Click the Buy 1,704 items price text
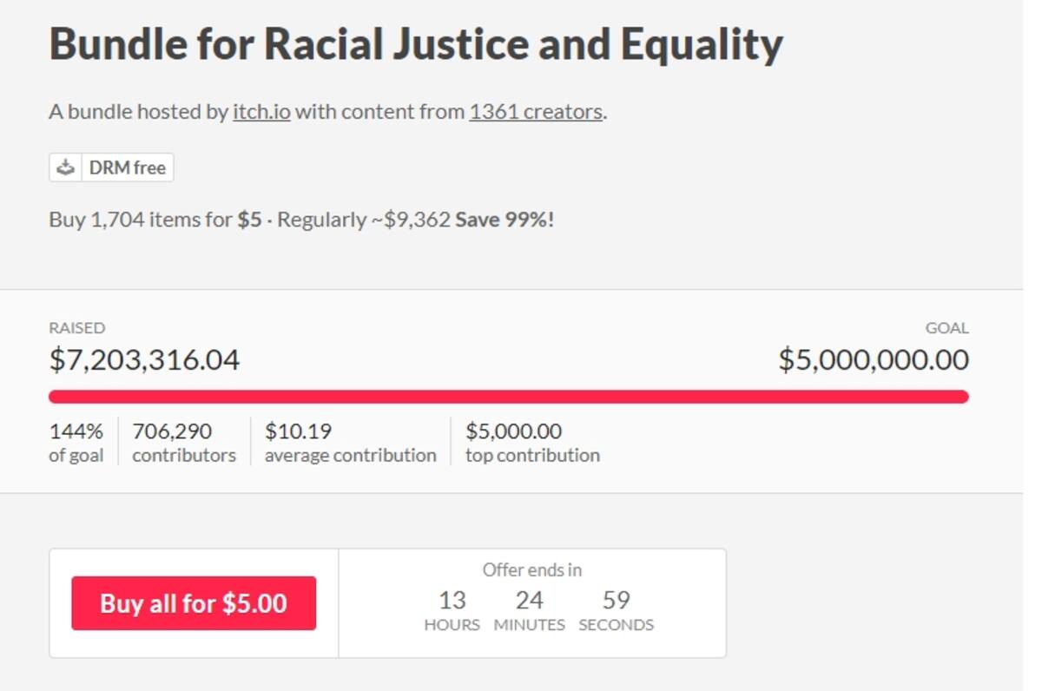The height and width of the screenshot is (691, 1042). (x=155, y=220)
